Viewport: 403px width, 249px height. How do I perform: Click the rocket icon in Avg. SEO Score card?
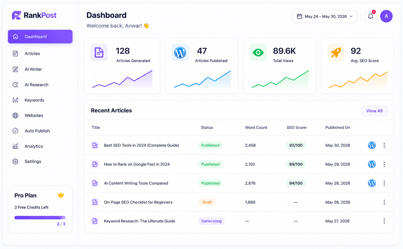tap(336, 53)
